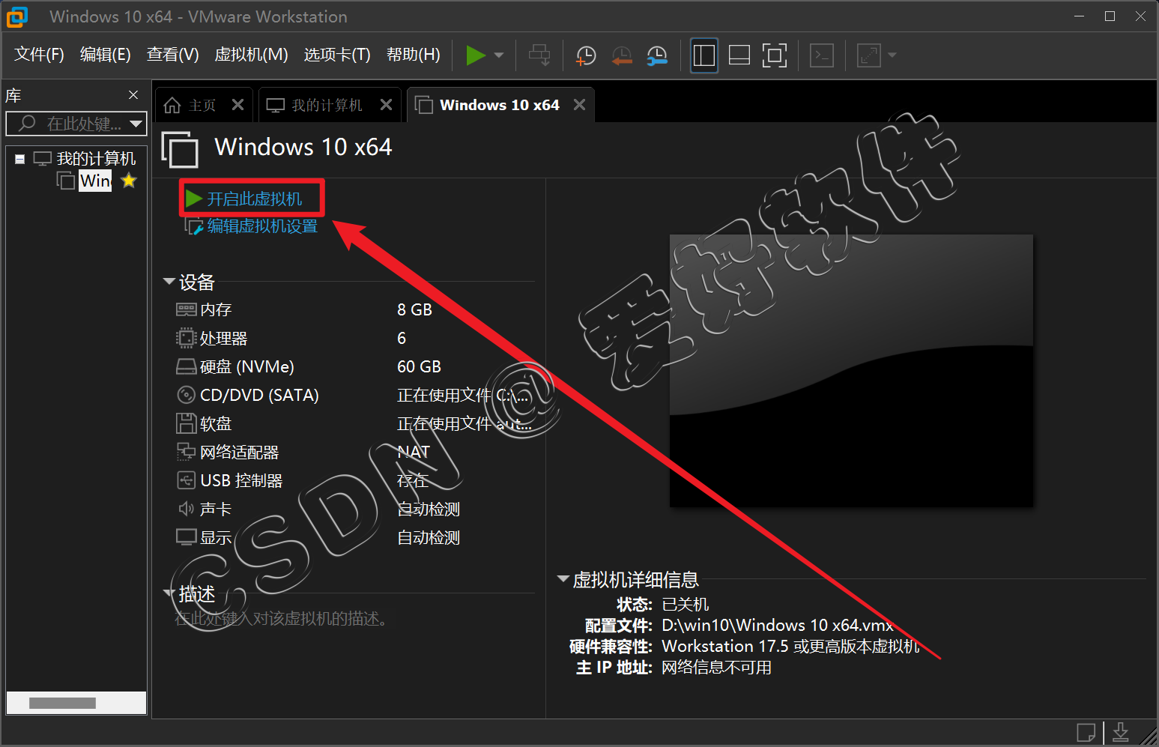The image size is (1159, 747).
Task: Click the network icon beside 网络适配器
Action: coord(186,452)
